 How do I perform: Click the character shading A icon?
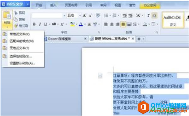point(89,24)
